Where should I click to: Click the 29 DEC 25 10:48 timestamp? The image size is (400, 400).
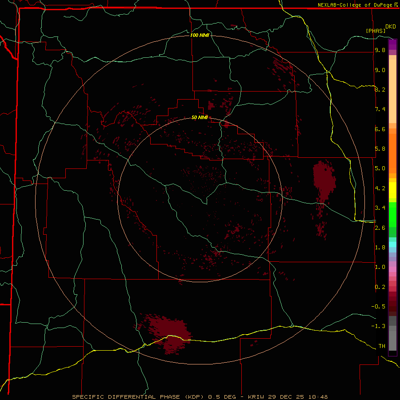(299, 397)
